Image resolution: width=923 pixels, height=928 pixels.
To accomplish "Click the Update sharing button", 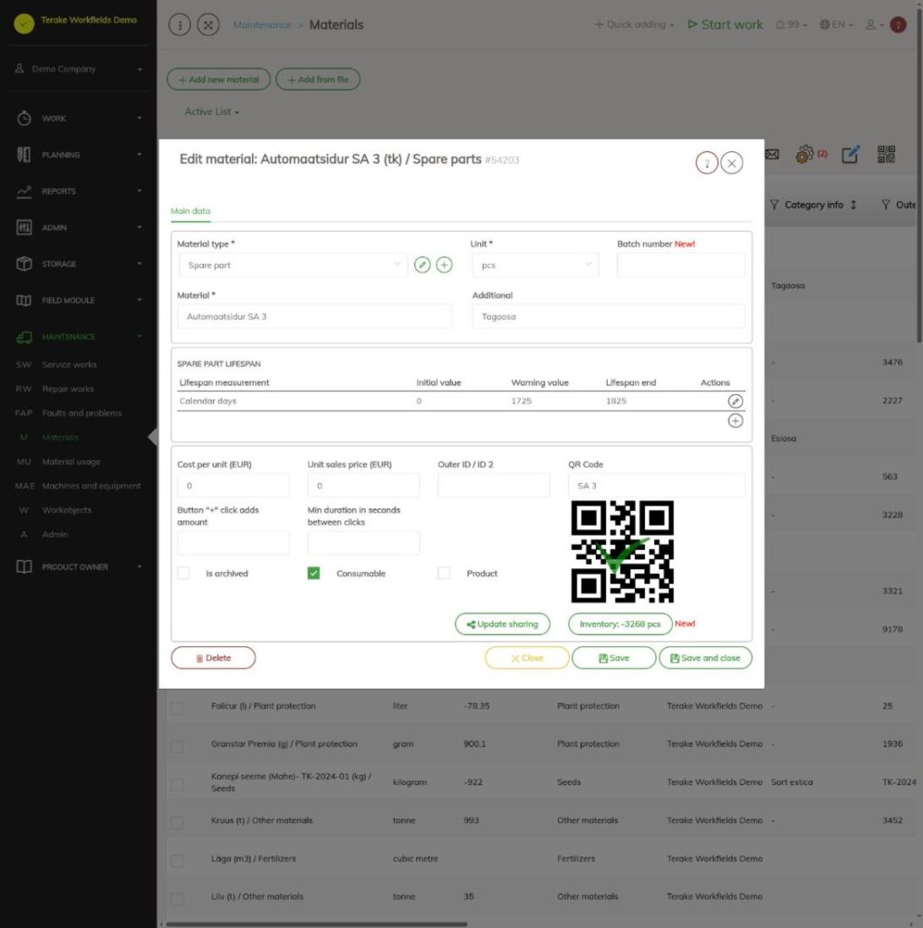I will [x=503, y=623].
